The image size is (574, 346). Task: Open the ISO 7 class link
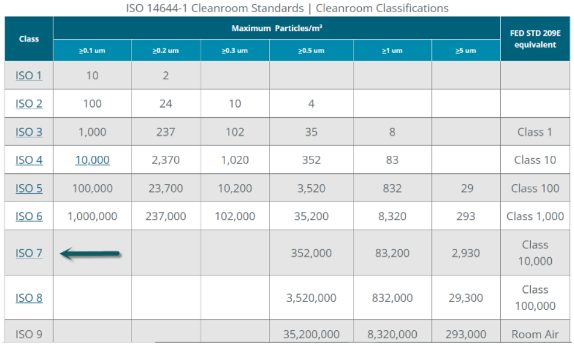click(x=29, y=253)
